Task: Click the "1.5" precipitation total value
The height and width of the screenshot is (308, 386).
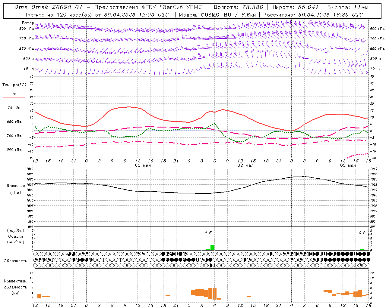Action: click(208, 233)
